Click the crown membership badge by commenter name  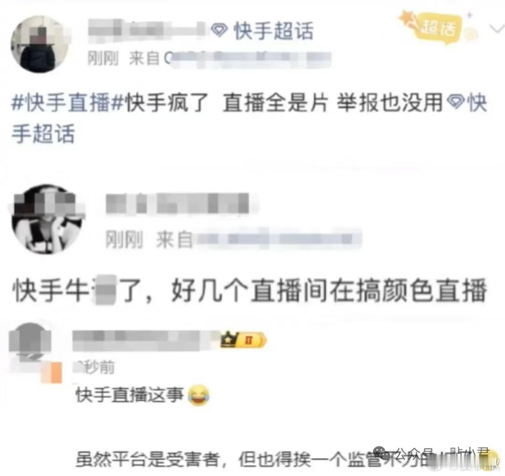[x=244, y=340]
